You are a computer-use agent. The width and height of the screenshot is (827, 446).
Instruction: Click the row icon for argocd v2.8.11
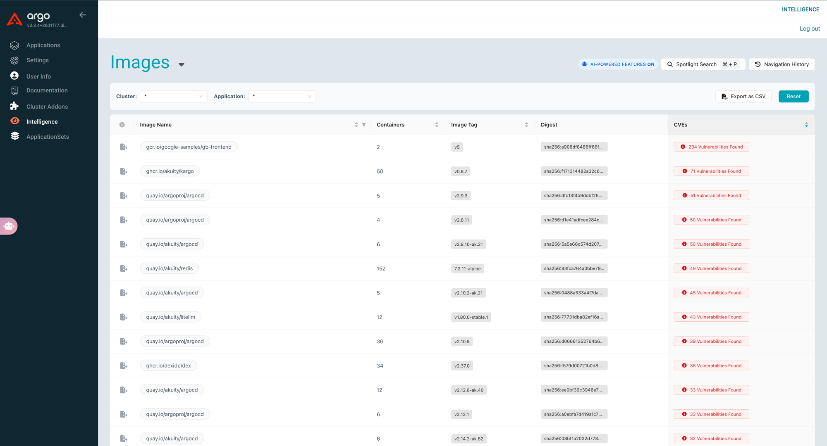[123, 220]
